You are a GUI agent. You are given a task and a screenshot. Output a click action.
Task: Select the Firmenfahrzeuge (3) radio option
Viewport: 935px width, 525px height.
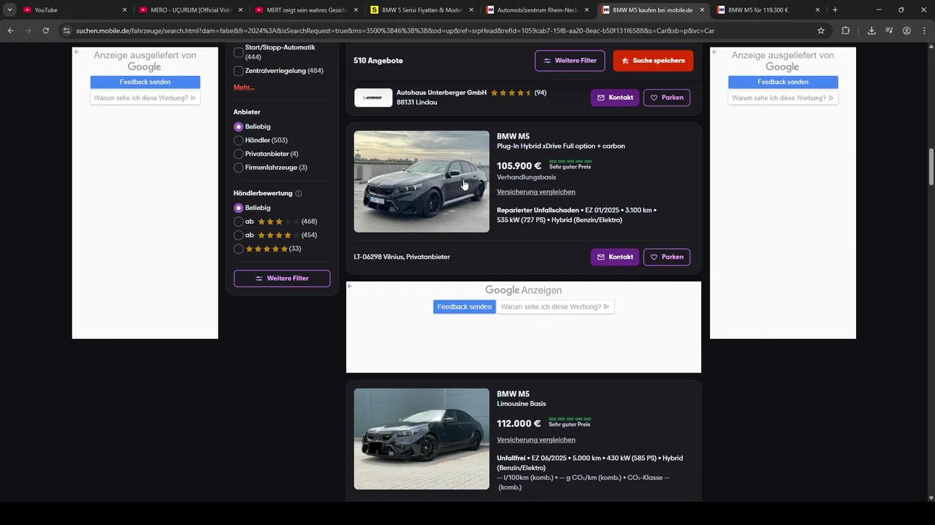238,168
